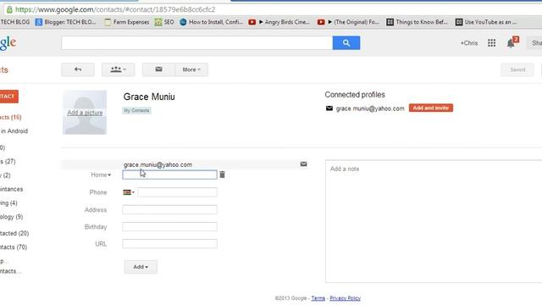The height and width of the screenshot is (305, 542).
Task: Click the Add and invite button
Action: tap(431, 108)
